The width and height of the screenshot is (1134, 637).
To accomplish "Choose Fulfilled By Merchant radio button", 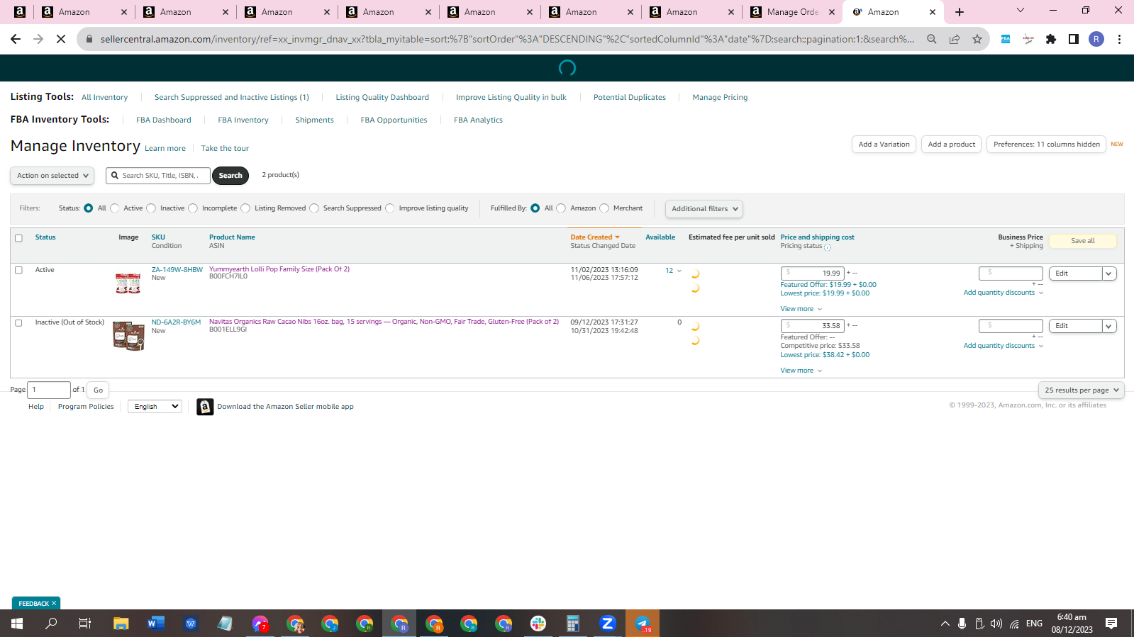I will (x=604, y=208).
